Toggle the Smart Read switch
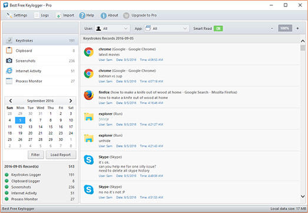This screenshot has height=213, width=308. (218, 28)
